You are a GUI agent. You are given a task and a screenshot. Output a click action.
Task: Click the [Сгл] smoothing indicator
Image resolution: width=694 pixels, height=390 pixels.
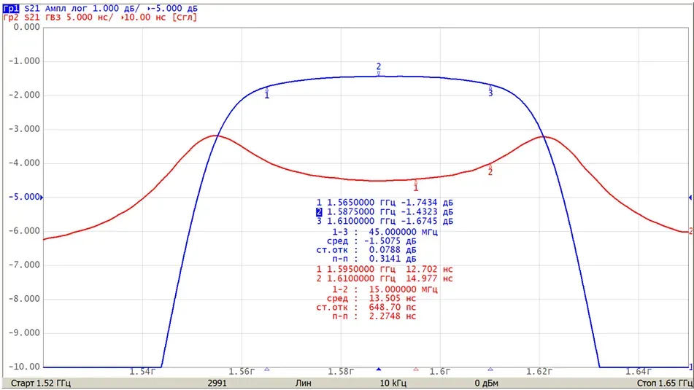(x=185, y=17)
